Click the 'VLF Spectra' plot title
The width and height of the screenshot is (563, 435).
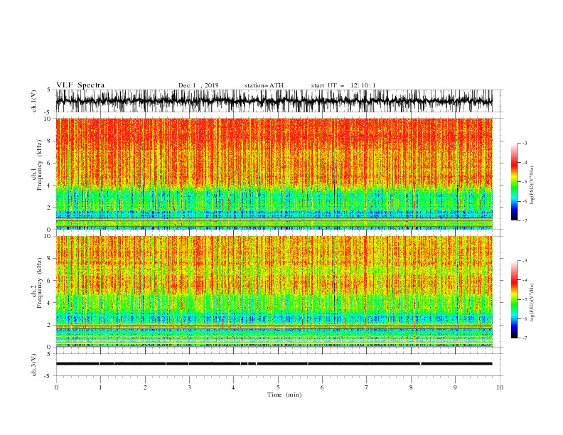click(x=80, y=85)
